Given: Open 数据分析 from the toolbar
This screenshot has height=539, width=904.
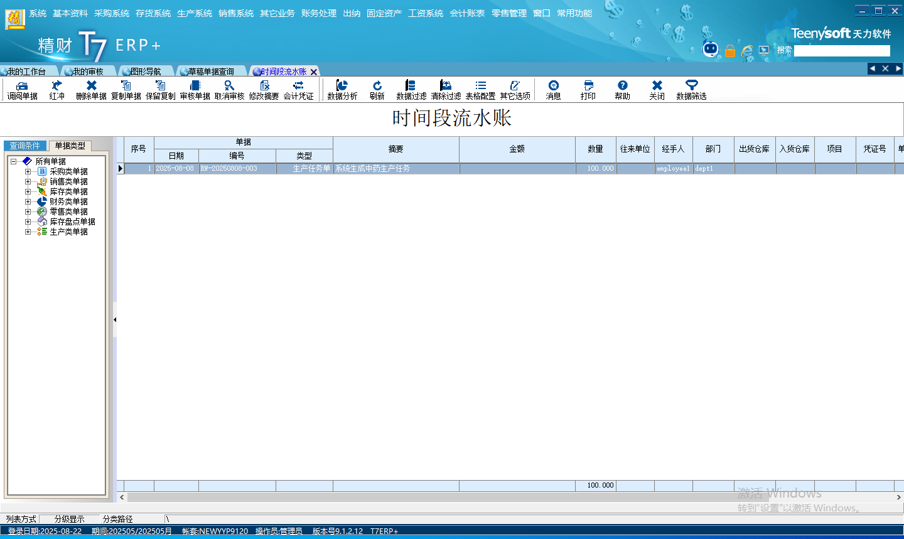Looking at the screenshot, I should 342,86.
